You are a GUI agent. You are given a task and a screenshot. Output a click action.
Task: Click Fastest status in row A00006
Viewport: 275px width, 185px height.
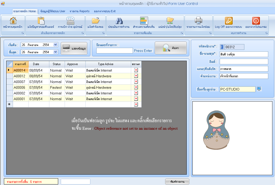click(57, 87)
